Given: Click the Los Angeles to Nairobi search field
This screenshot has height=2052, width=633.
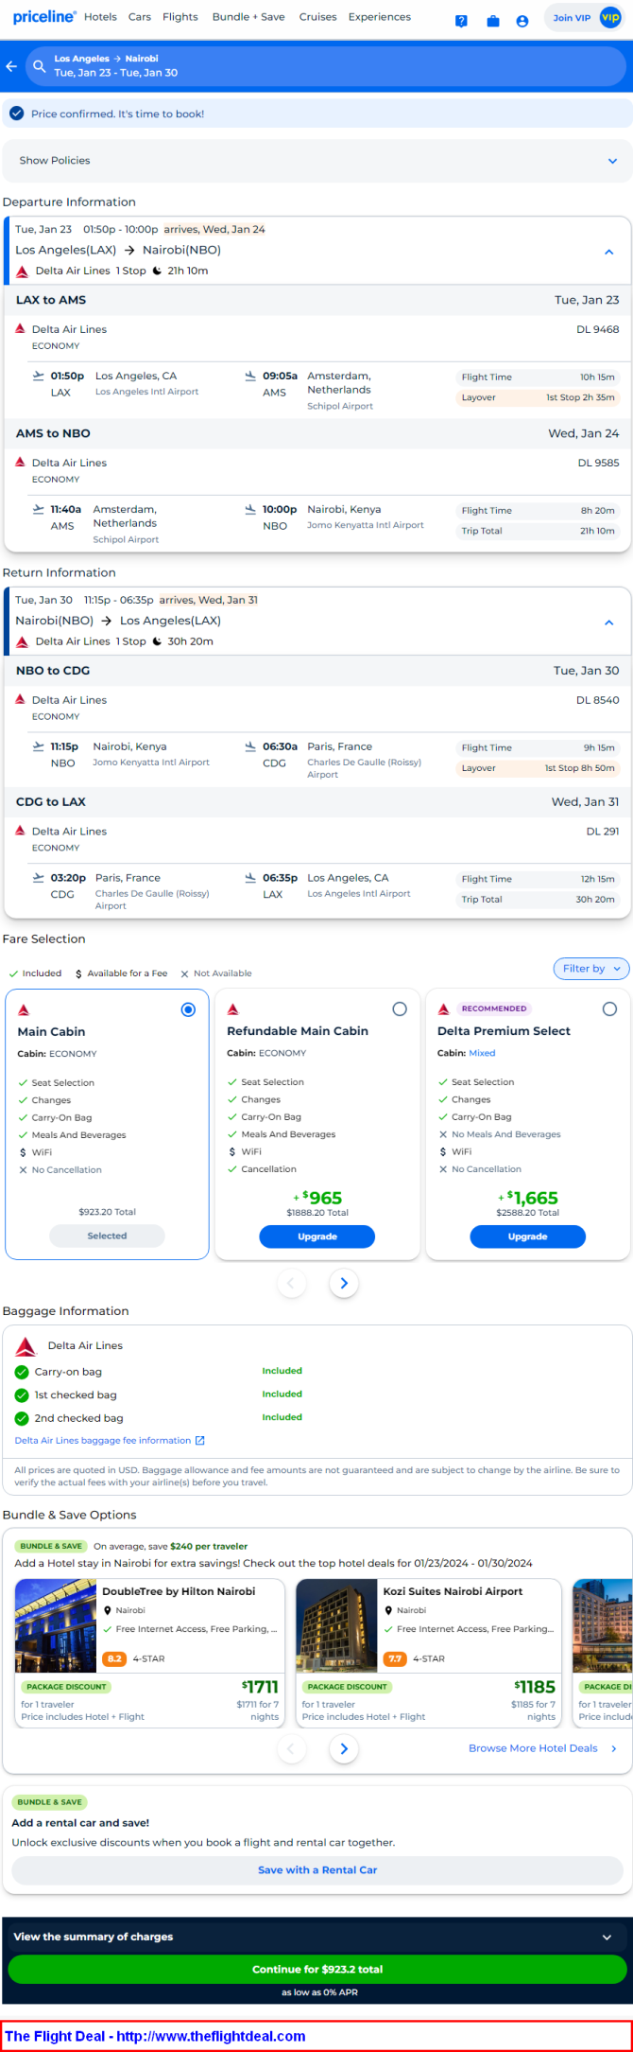Looking at the screenshot, I should (325, 66).
